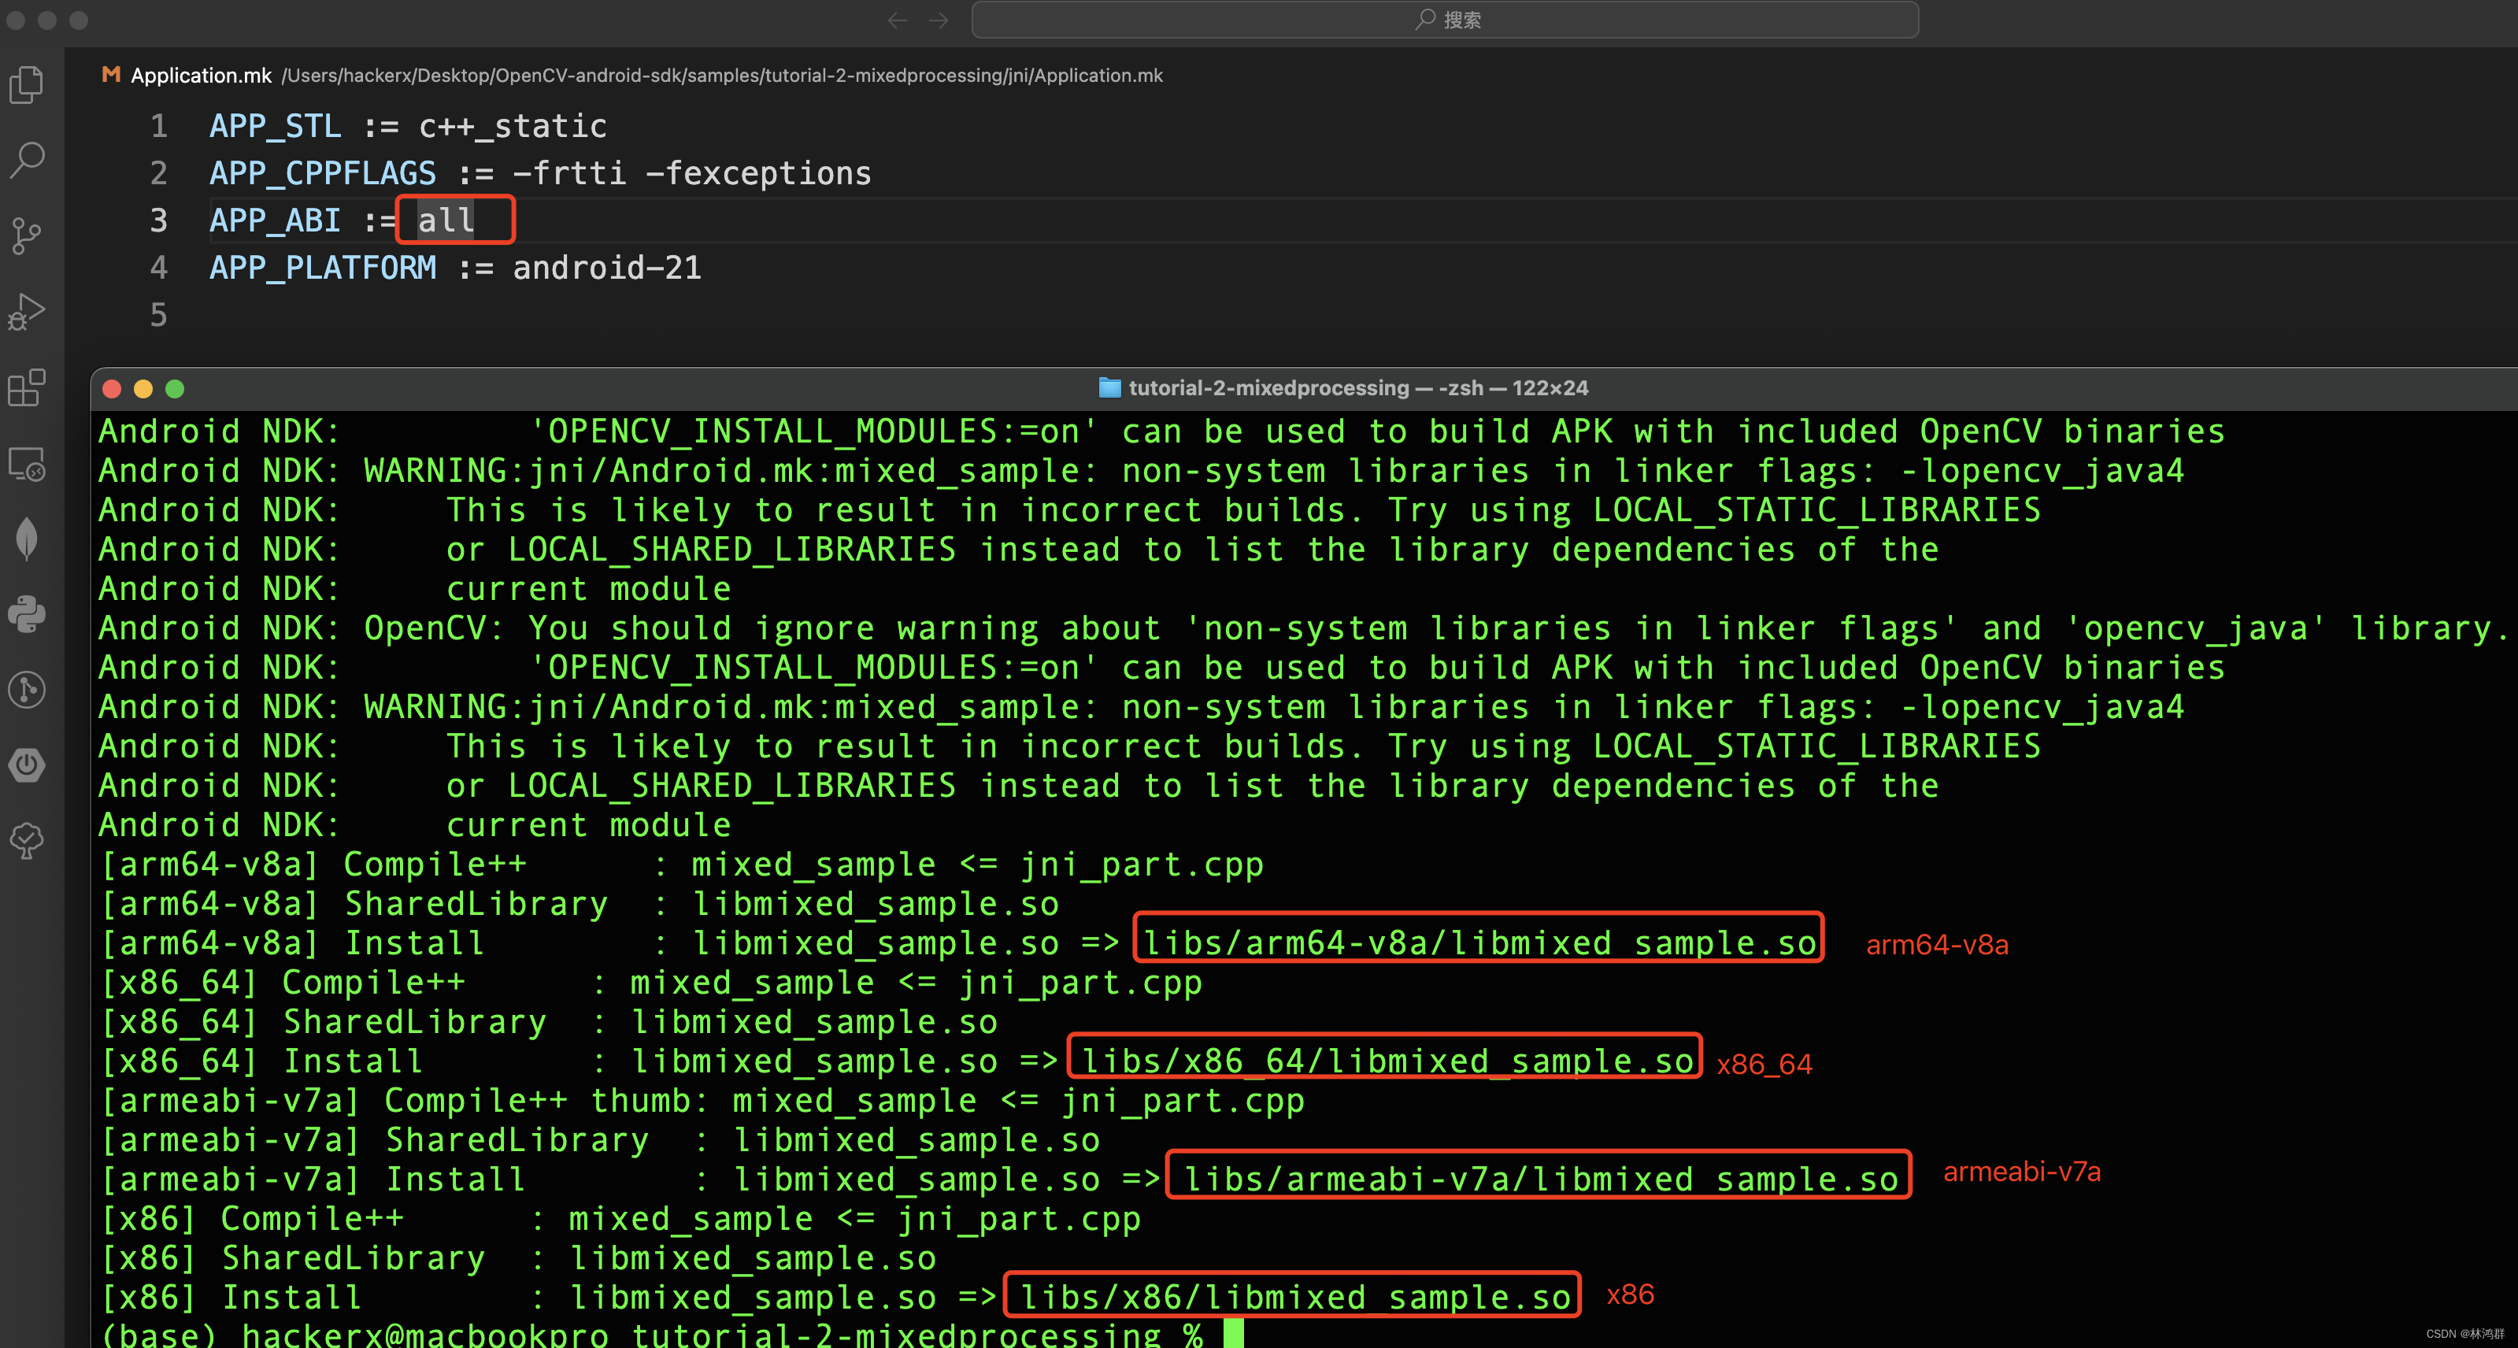Open the Explorer files icon
This screenshot has width=2518, height=1348.
(x=27, y=84)
